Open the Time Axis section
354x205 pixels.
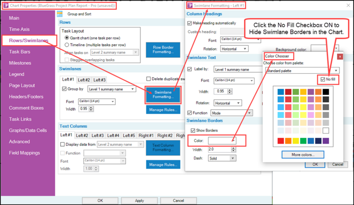tap(19, 29)
